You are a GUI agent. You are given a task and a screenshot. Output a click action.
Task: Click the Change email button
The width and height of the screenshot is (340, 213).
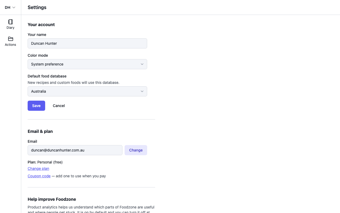[x=136, y=150]
